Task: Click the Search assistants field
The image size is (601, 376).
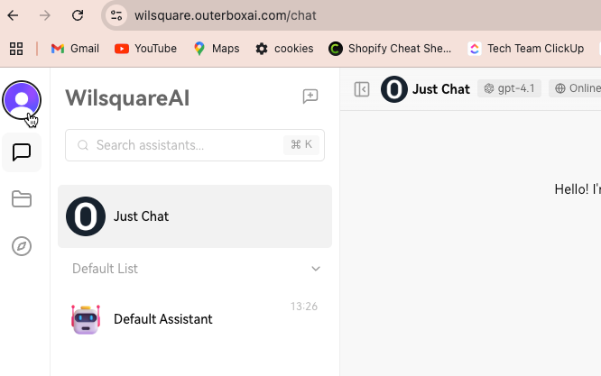Action: point(195,145)
